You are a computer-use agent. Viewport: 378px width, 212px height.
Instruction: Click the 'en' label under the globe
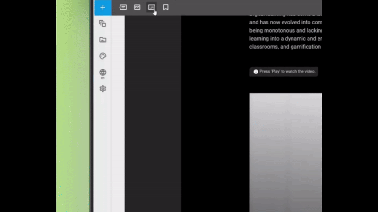pyautogui.click(x=103, y=78)
